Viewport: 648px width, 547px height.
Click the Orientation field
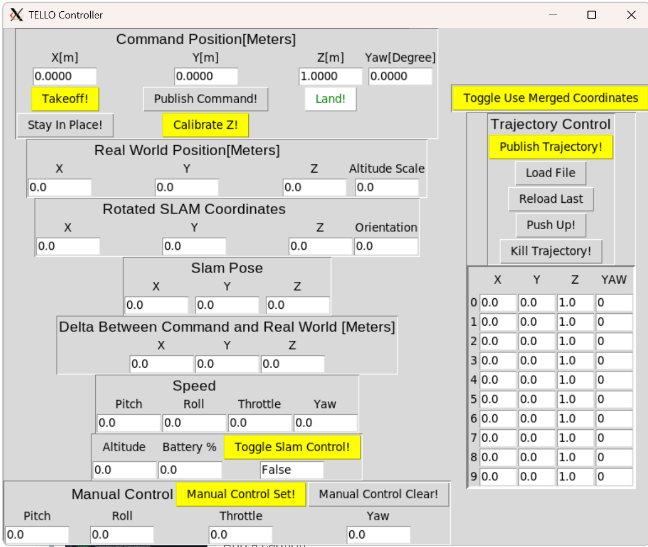[x=386, y=246]
